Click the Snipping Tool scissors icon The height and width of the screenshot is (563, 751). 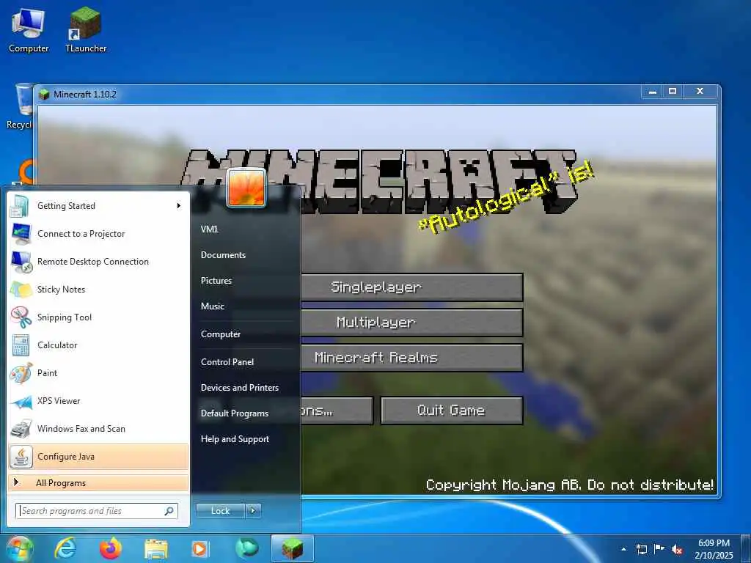coord(21,317)
